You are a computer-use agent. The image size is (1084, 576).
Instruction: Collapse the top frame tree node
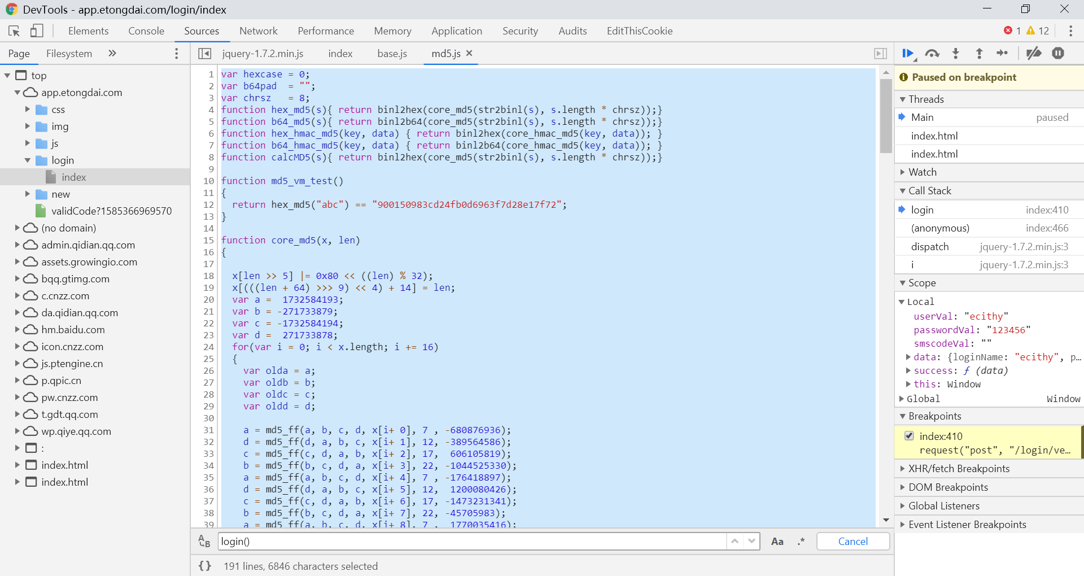(x=7, y=75)
